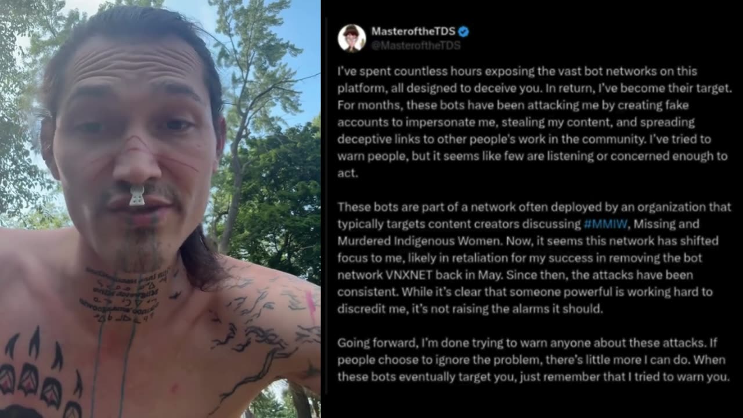The width and height of the screenshot is (743, 418).
Task: Open the MasteroftheTDS display name link
Action: (413, 31)
